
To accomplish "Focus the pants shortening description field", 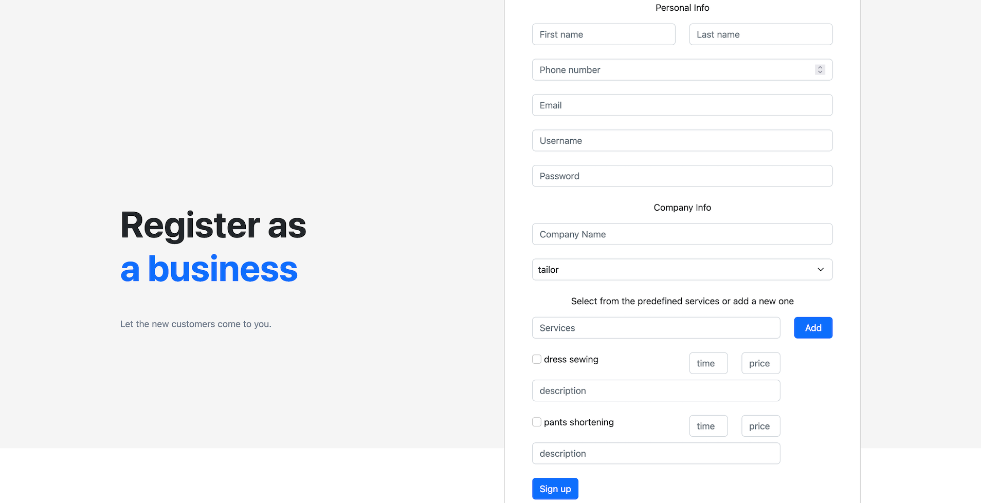I will [656, 454].
